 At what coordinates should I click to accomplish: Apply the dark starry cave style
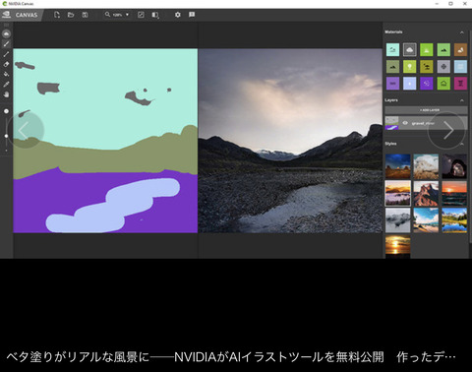454,166
